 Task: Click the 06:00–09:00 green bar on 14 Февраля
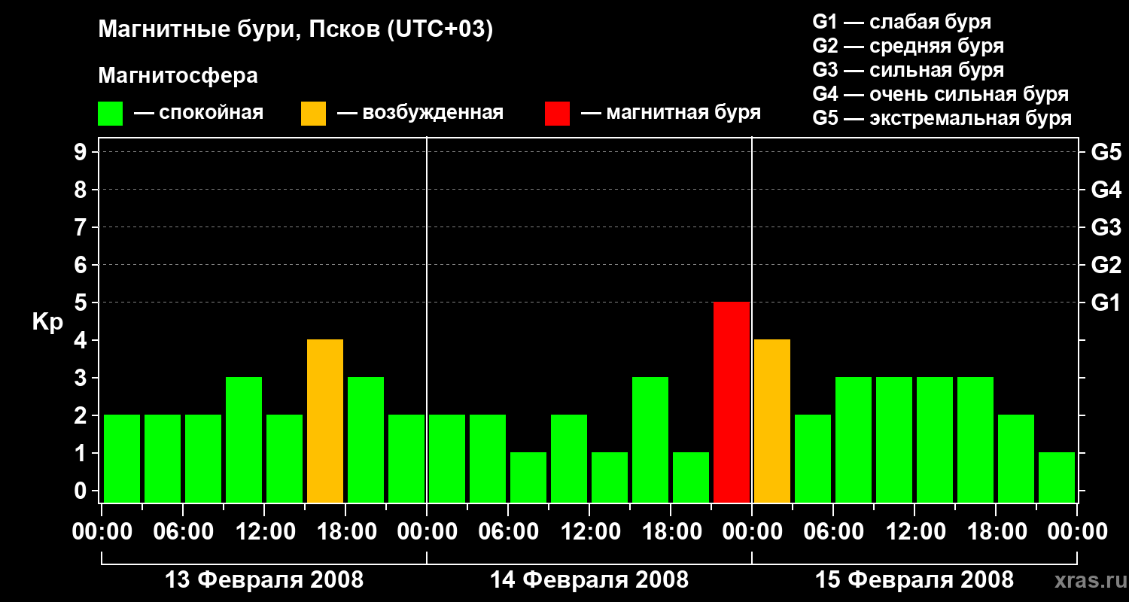click(528, 477)
